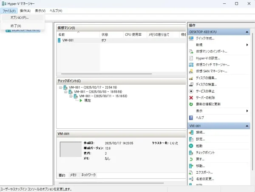Open the 表示(V) menu

tap(40, 11)
